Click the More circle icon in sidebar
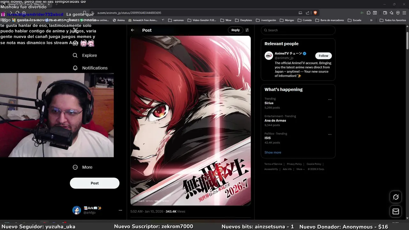Image resolution: width=409 pixels, height=230 pixels. point(75,167)
